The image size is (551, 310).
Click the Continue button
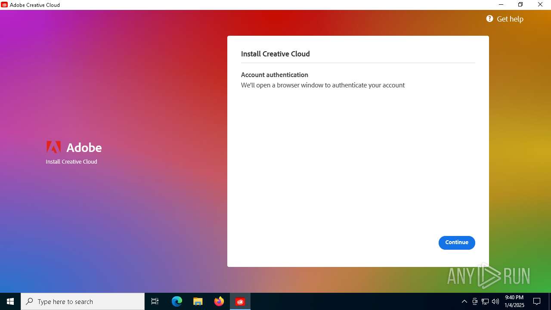(x=457, y=242)
